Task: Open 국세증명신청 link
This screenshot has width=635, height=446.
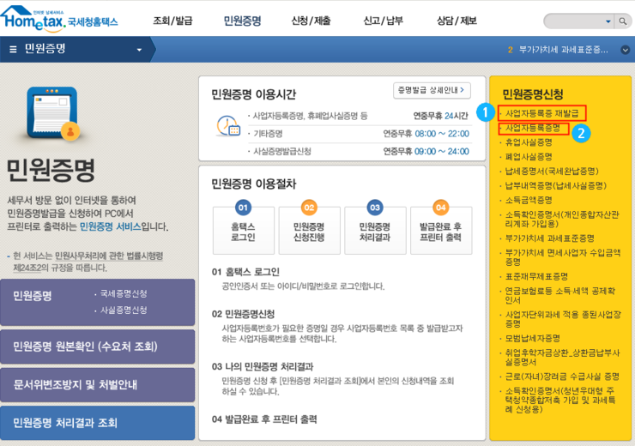Action: [124, 293]
